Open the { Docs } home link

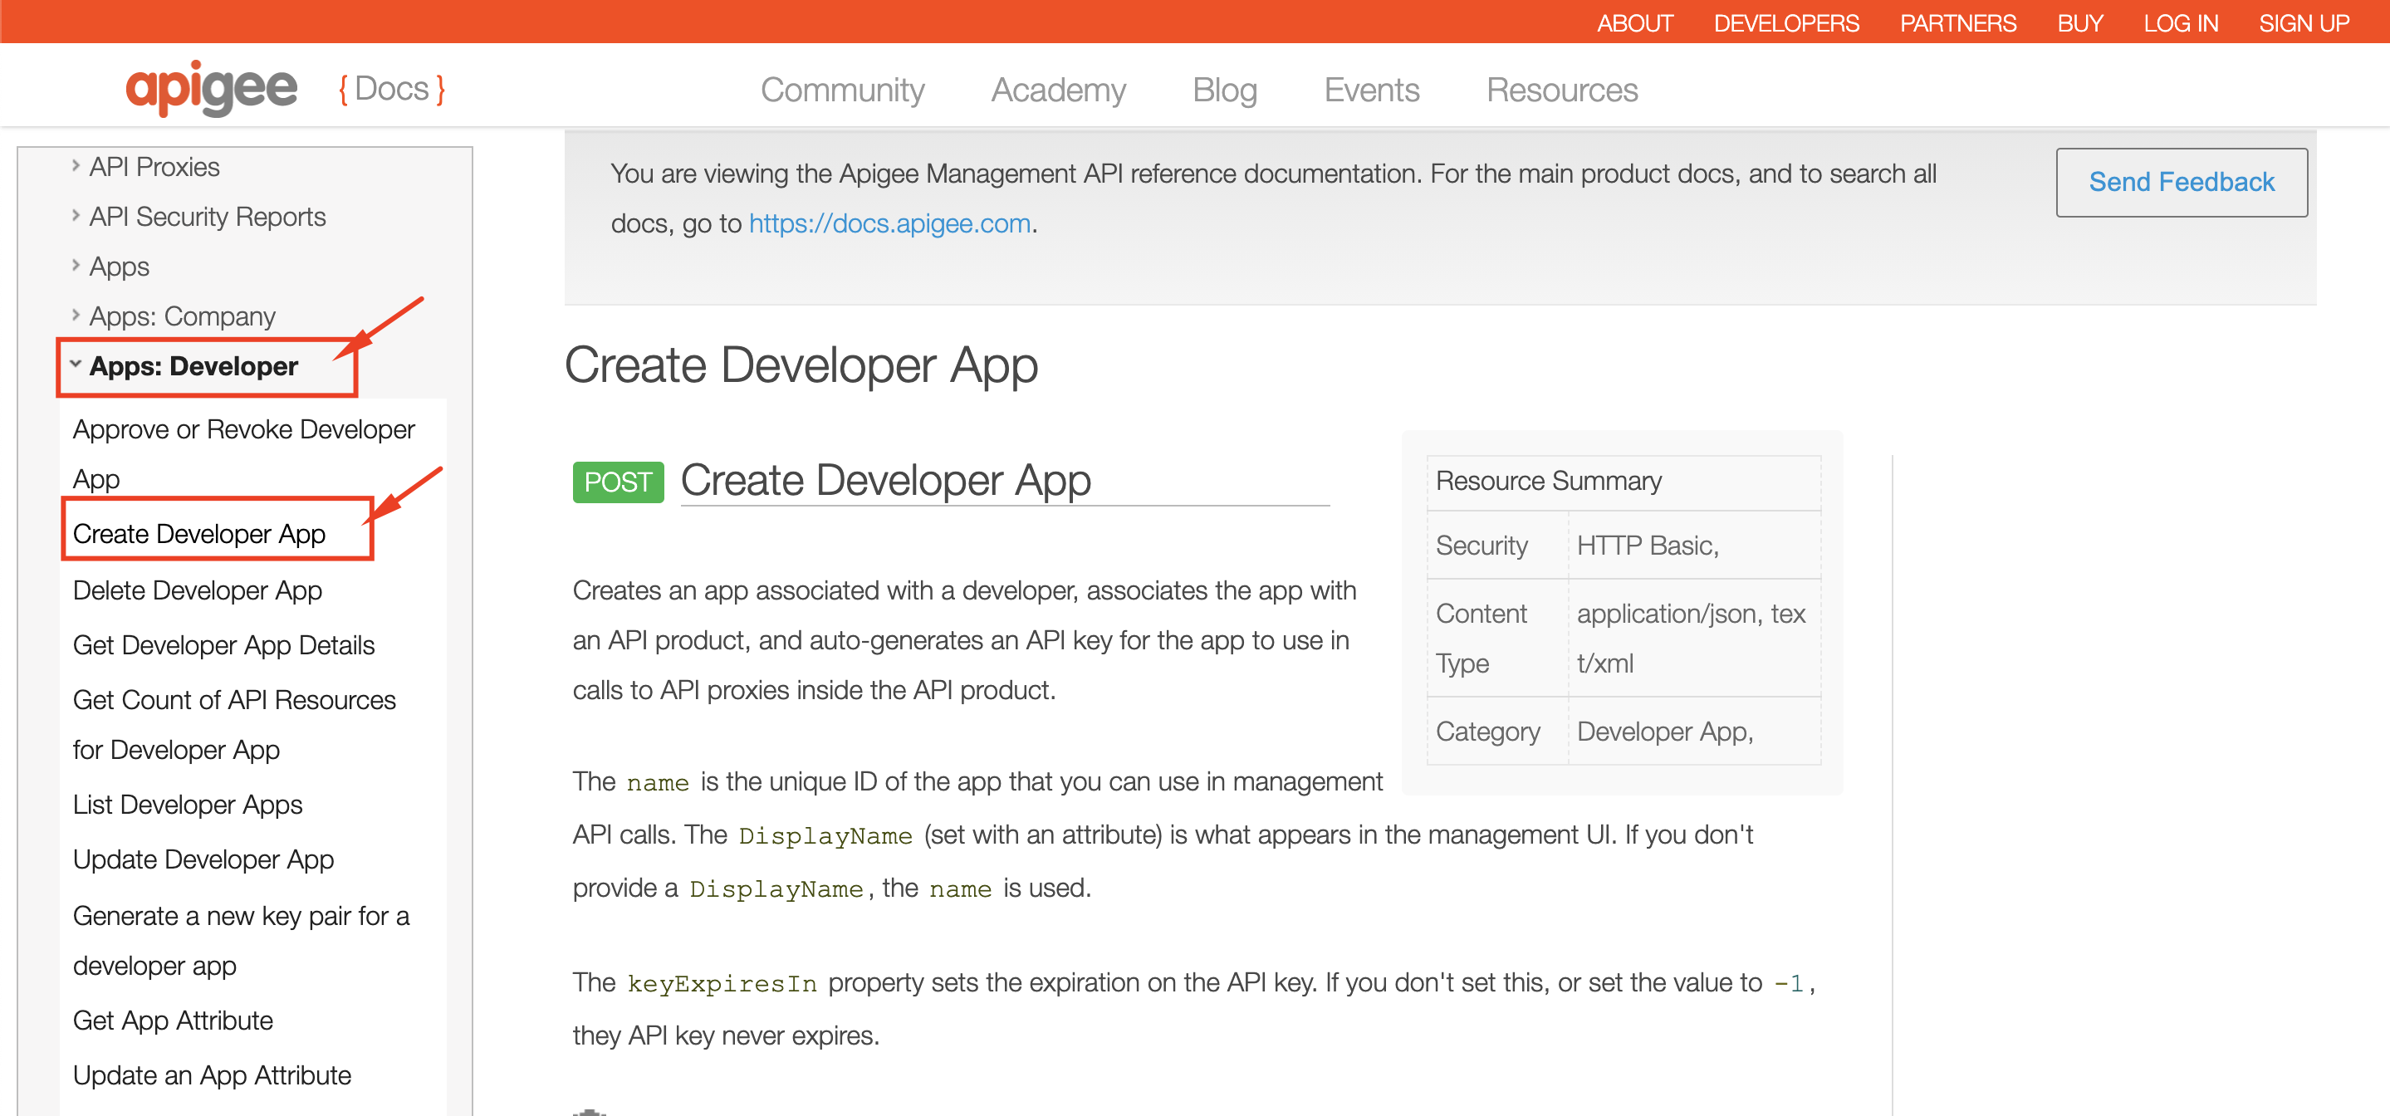(391, 89)
